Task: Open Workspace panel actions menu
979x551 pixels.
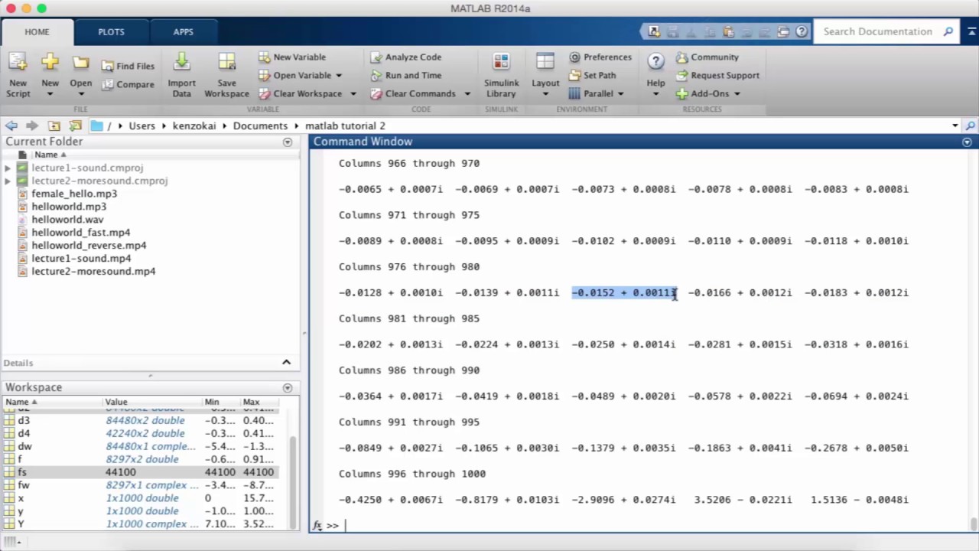Action: 288,387
